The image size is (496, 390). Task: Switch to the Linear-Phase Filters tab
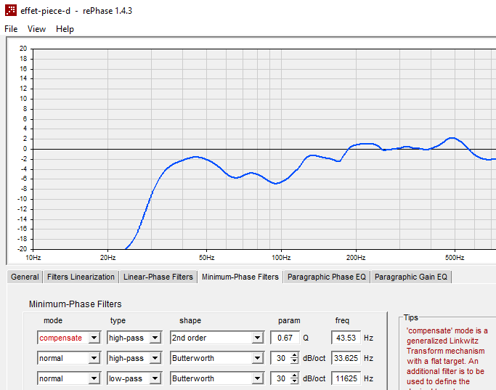(158, 277)
